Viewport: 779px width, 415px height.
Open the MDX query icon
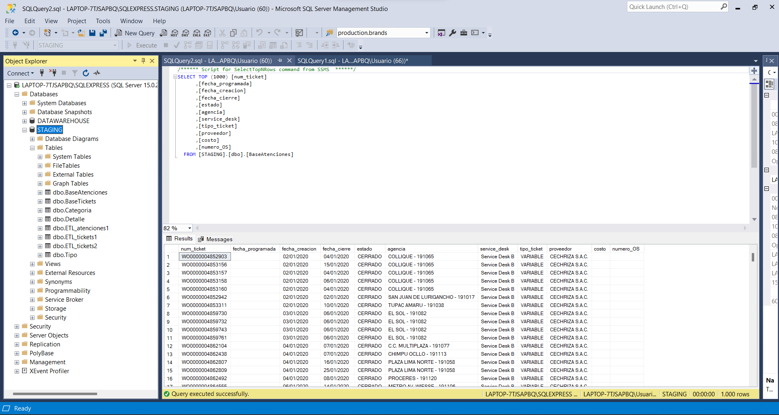click(x=175, y=33)
